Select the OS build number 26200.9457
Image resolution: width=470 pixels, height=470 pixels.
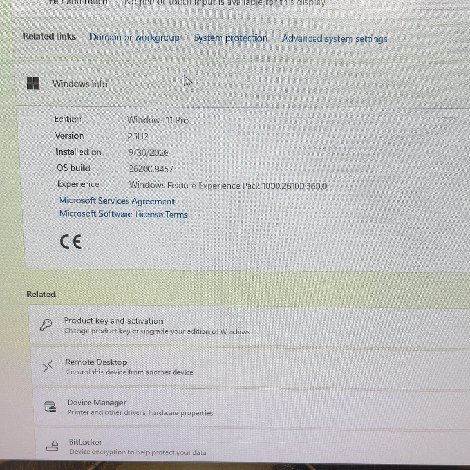(151, 169)
